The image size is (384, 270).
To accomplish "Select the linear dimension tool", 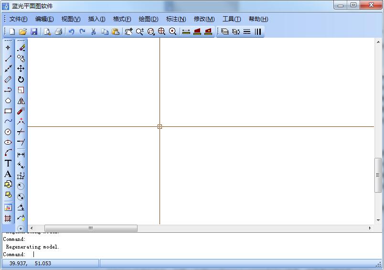I will click(x=21, y=155).
